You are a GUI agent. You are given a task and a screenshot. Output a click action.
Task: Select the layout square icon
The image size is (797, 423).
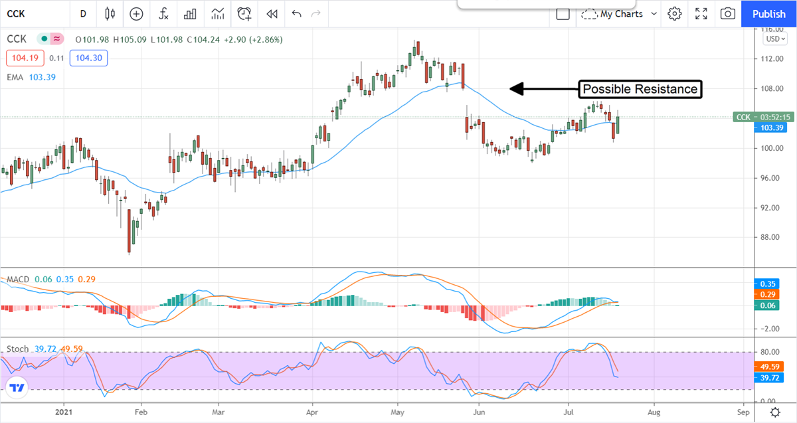coord(563,13)
